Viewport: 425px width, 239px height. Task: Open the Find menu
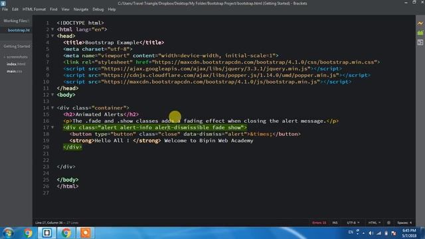pyautogui.click(x=53, y=9)
